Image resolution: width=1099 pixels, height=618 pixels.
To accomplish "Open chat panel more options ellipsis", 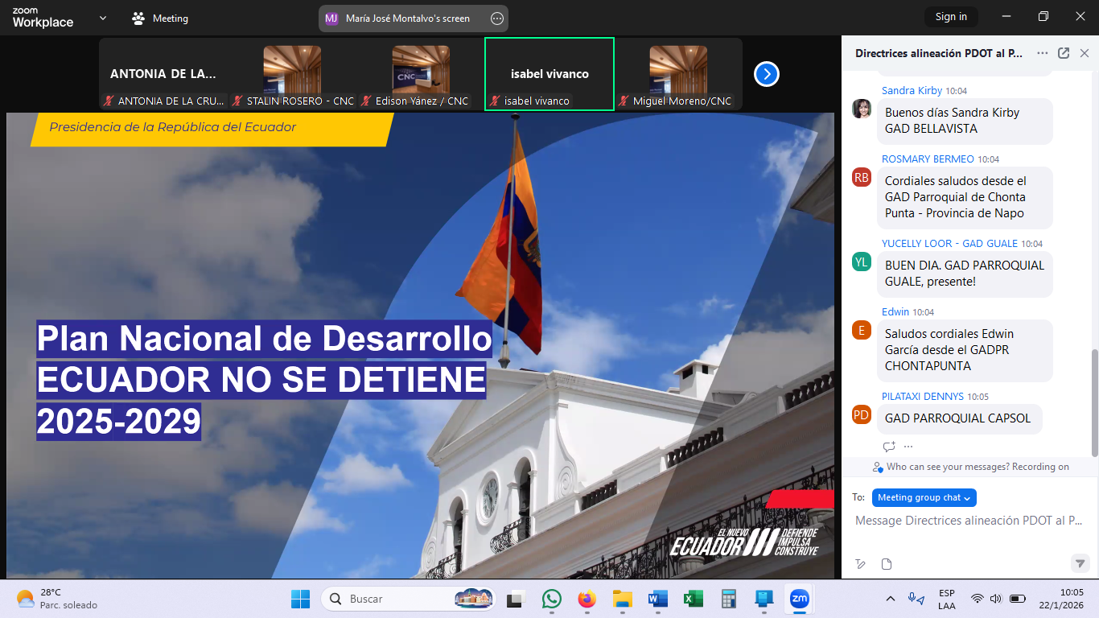I will [1043, 53].
